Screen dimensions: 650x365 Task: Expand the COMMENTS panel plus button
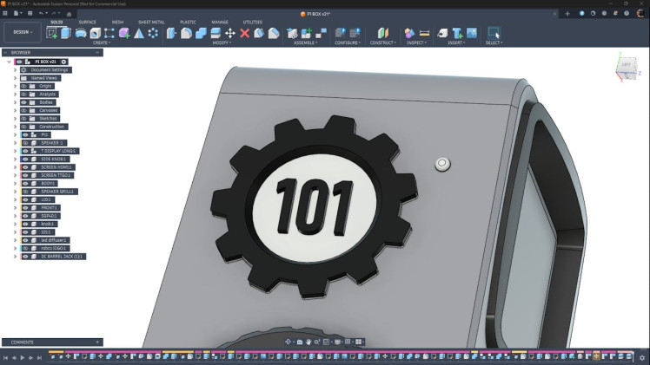click(97, 342)
